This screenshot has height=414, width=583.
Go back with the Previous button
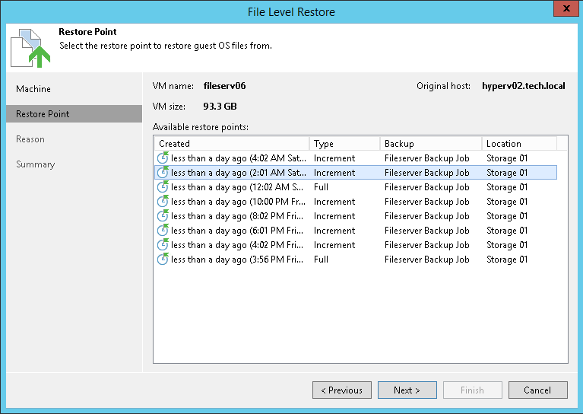point(342,390)
